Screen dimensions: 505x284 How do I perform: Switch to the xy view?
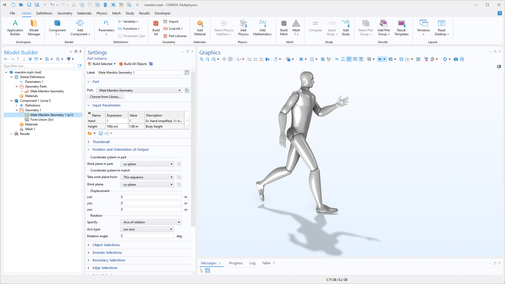click(249, 59)
